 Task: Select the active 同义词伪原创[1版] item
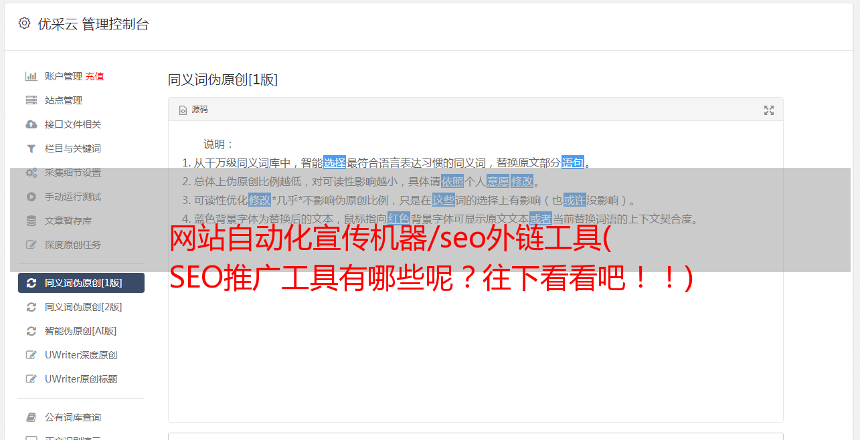[81, 283]
